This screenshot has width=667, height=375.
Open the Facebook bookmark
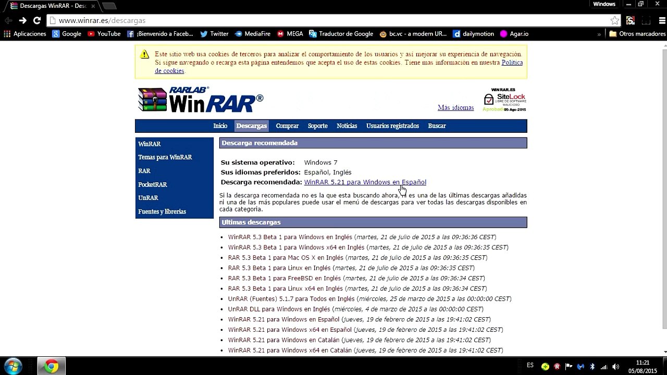point(160,34)
